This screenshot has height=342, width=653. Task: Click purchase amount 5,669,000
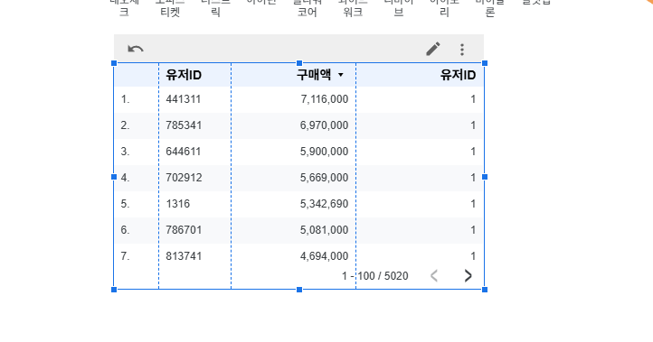click(x=324, y=178)
